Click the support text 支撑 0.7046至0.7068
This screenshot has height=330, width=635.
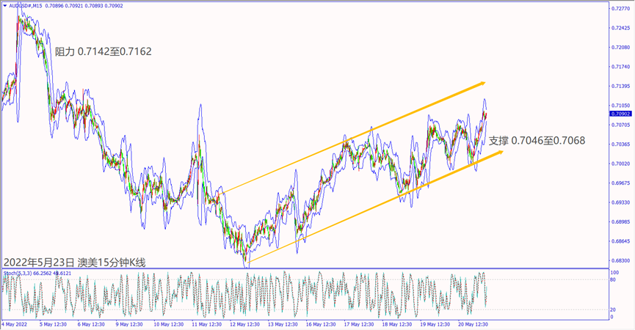tap(537, 140)
